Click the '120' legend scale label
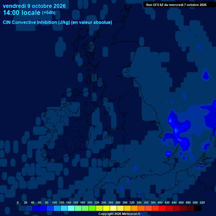The height and width of the screenshot is (216, 216). click(61, 202)
